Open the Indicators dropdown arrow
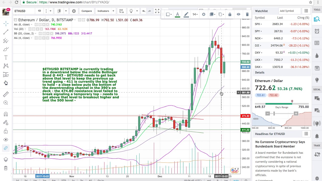This screenshot has height=181, width=322. coord(113,11)
